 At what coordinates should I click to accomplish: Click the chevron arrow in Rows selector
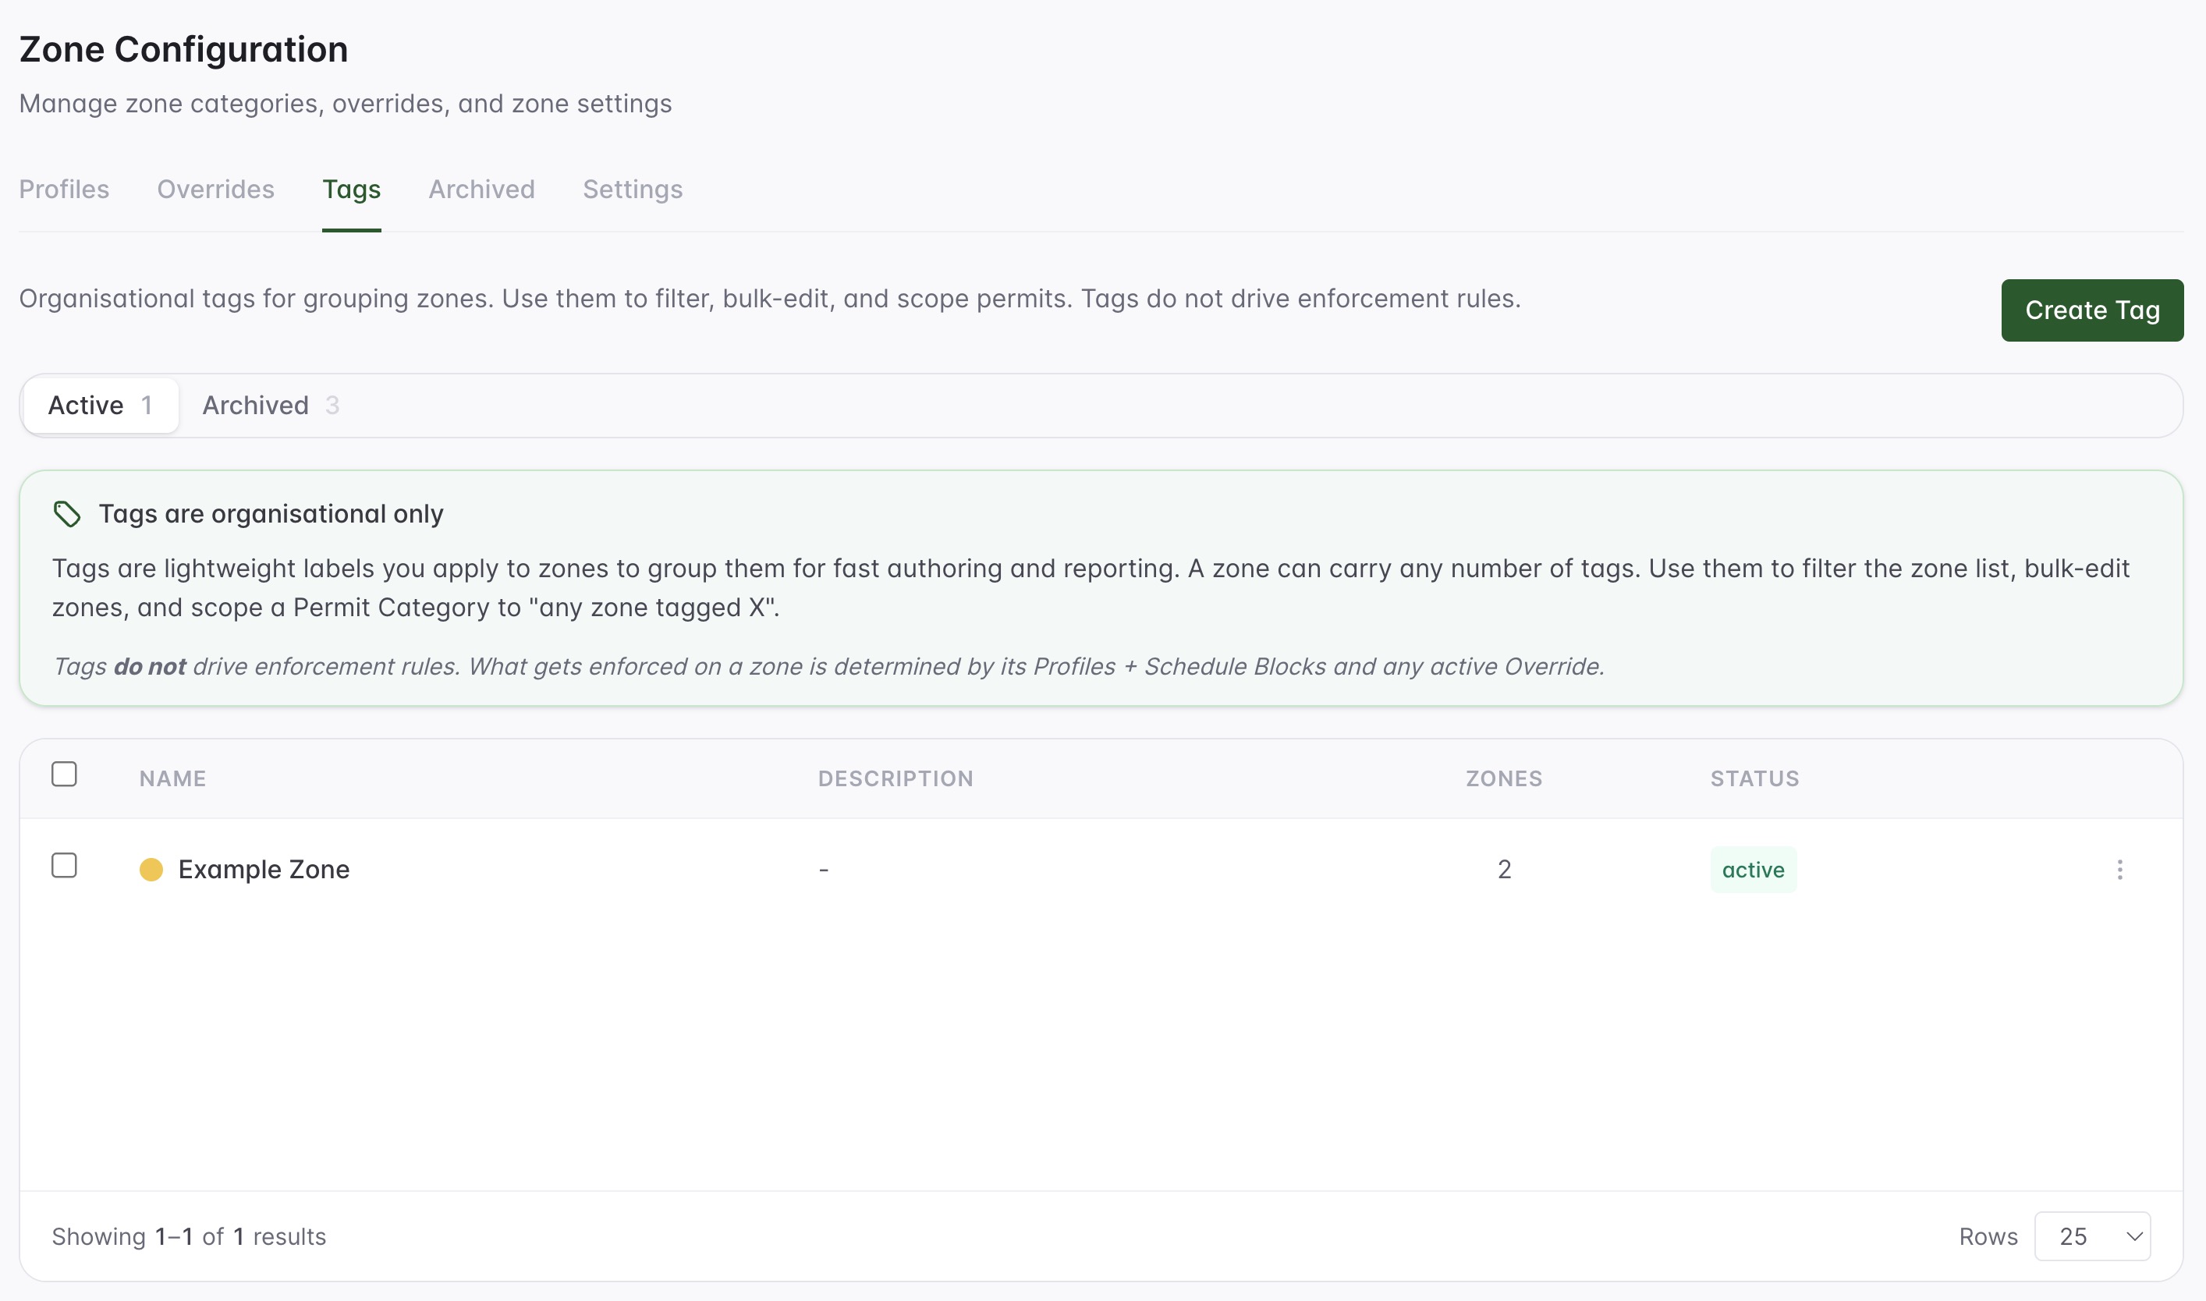2134,1236
